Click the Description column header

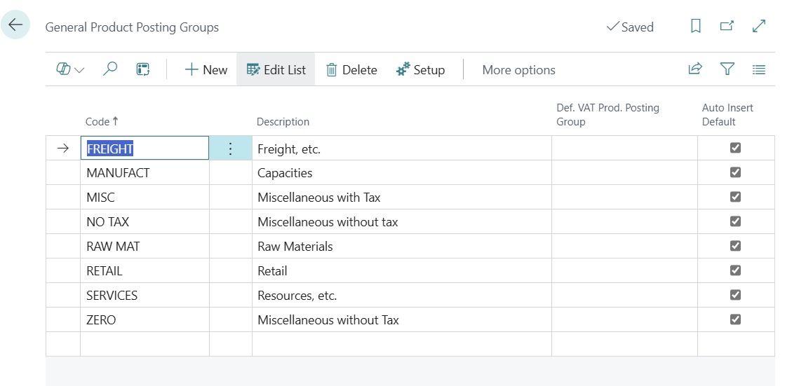click(x=283, y=122)
